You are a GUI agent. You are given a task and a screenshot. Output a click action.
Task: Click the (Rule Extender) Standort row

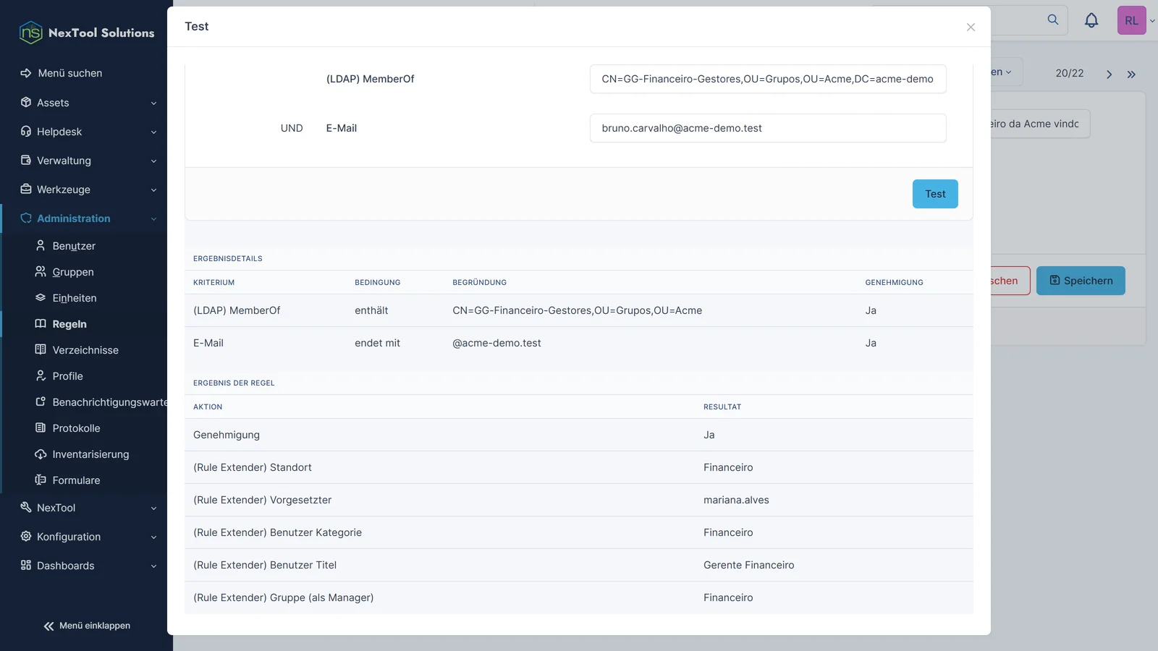click(579, 467)
